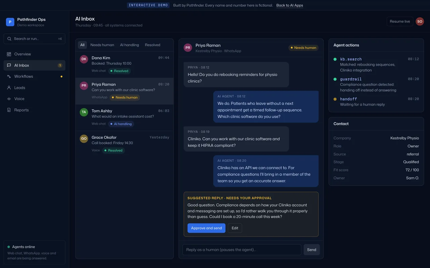Click the Overview grid icon
This screenshot has width=430, height=268.
click(9, 54)
